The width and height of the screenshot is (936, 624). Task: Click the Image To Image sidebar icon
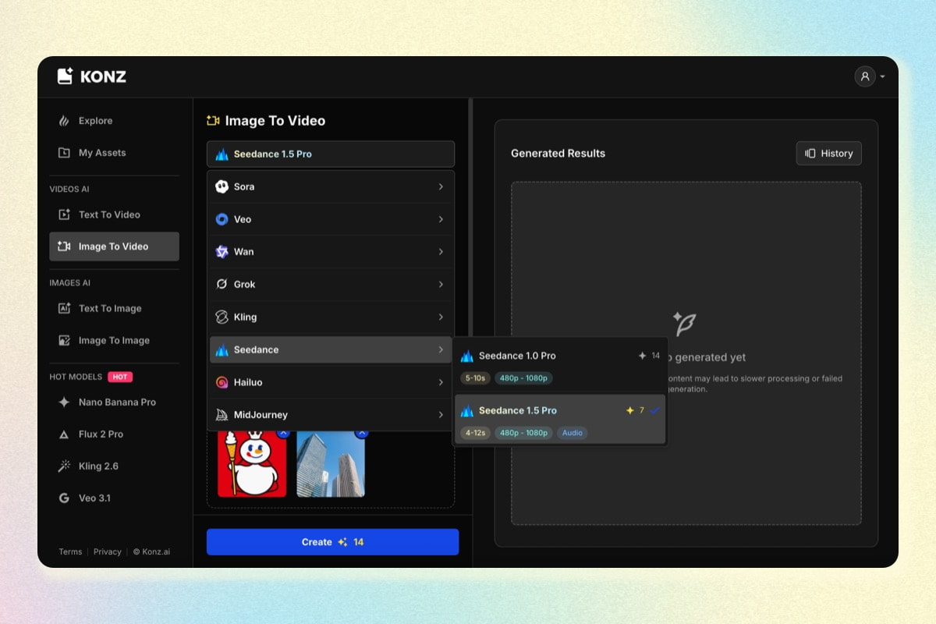64,340
